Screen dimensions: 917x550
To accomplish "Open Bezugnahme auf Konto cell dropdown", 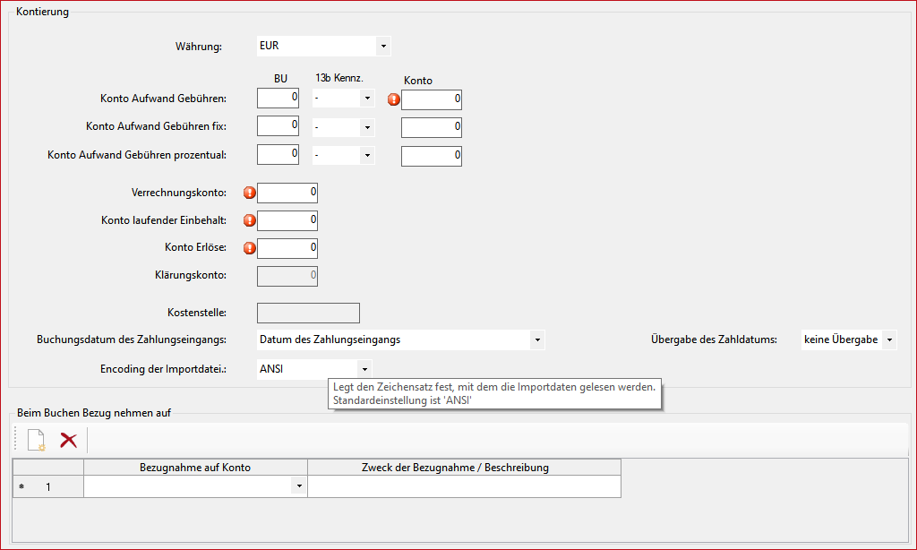I will (298, 486).
